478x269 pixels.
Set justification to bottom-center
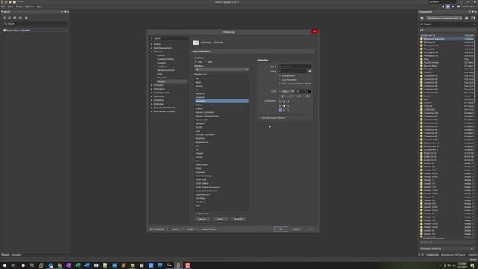(284, 110)
